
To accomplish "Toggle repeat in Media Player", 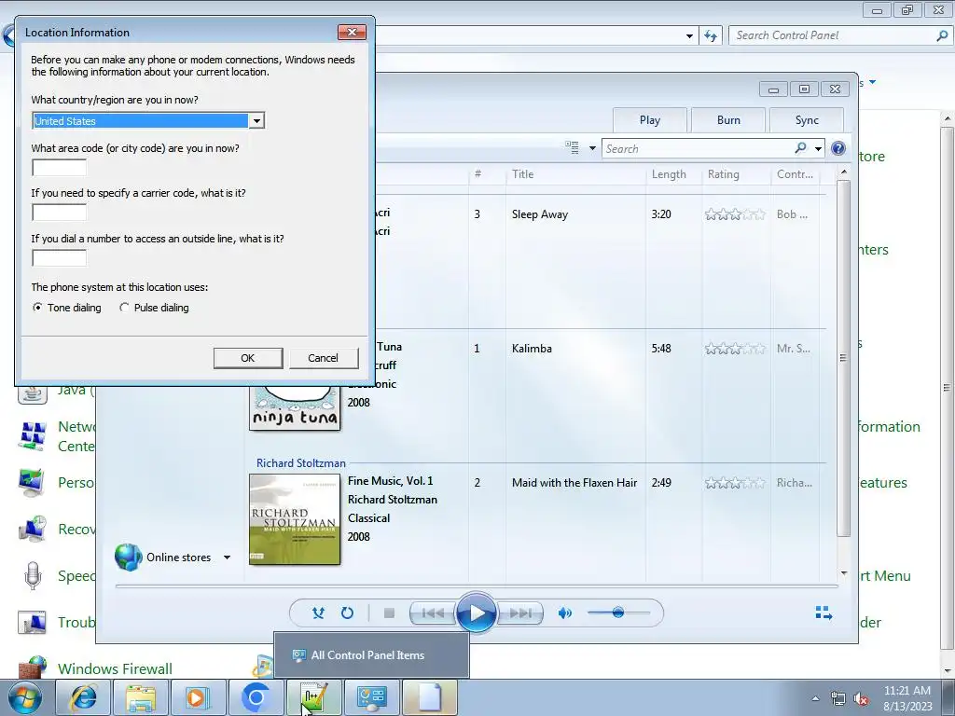I will pyautogui.click(x=347, y=613).
